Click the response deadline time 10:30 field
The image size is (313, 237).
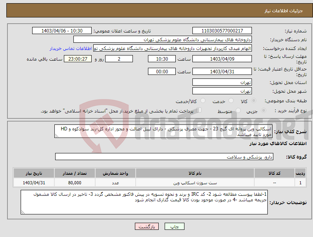[162, 59]
